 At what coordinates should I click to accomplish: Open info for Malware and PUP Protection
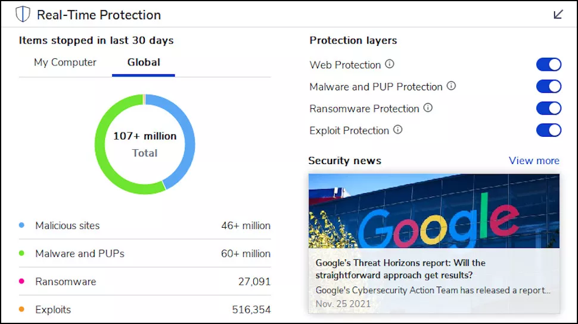(451, 86)
